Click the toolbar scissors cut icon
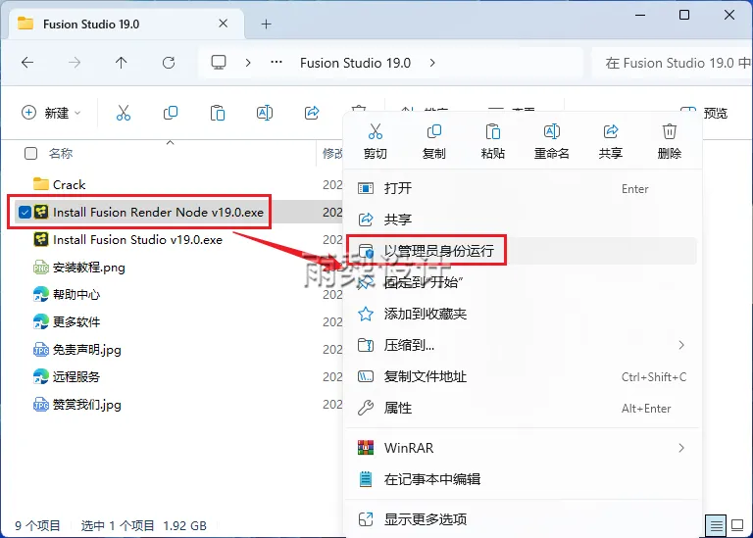Viewport: 753px width, 538px height. coord(124,114)
